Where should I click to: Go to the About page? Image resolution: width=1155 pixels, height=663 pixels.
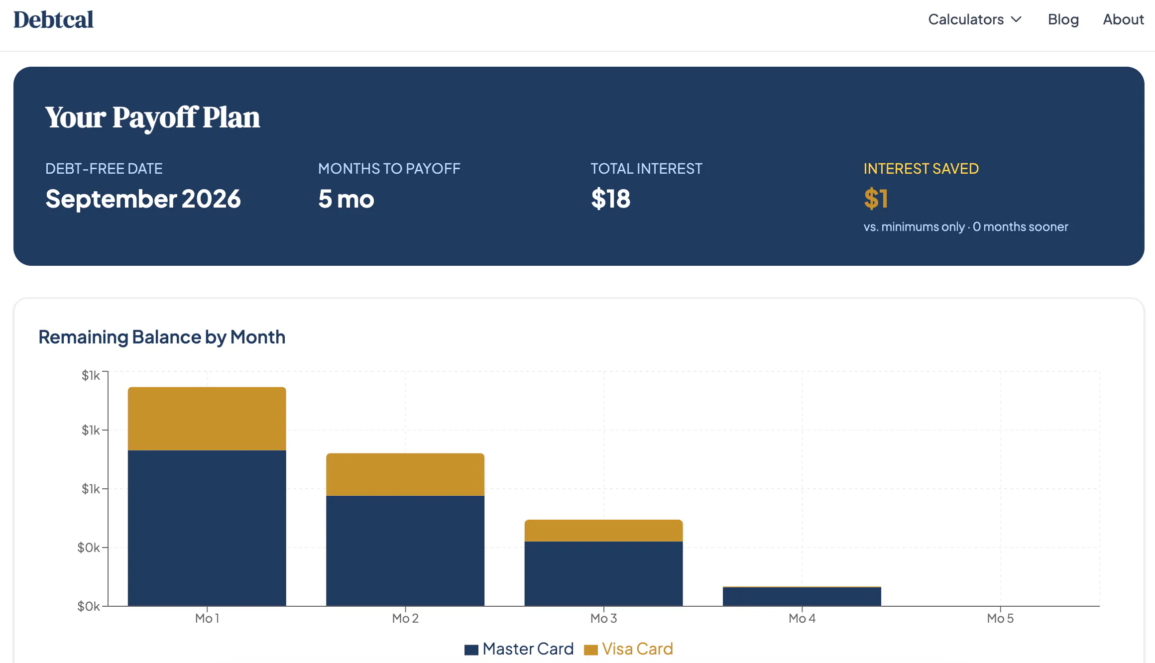(x=1123, y=19)
